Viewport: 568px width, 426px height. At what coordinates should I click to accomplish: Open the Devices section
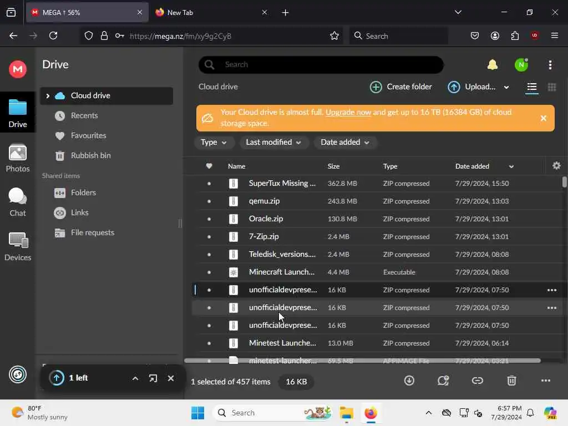click(x=17, y=247)
